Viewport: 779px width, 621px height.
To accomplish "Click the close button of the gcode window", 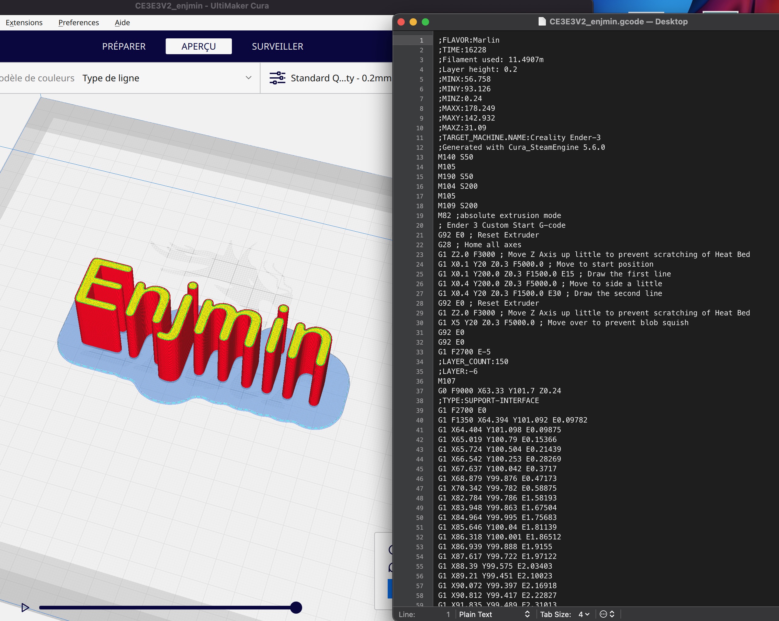I will coord(401,22).
